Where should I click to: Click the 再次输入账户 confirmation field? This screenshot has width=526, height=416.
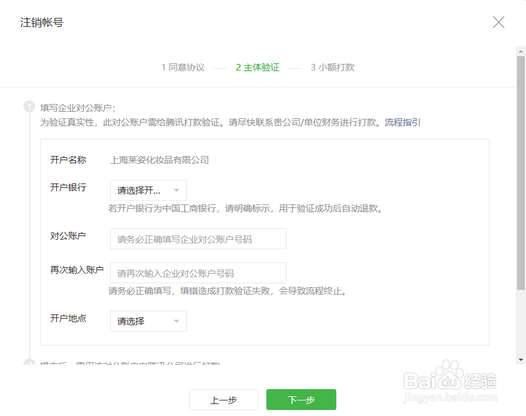[197, 273]
